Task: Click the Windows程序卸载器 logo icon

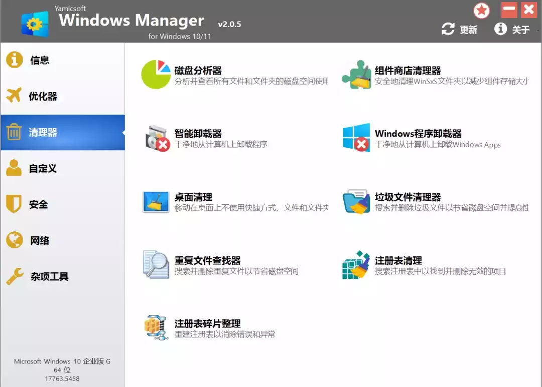Action: [356, 138]
